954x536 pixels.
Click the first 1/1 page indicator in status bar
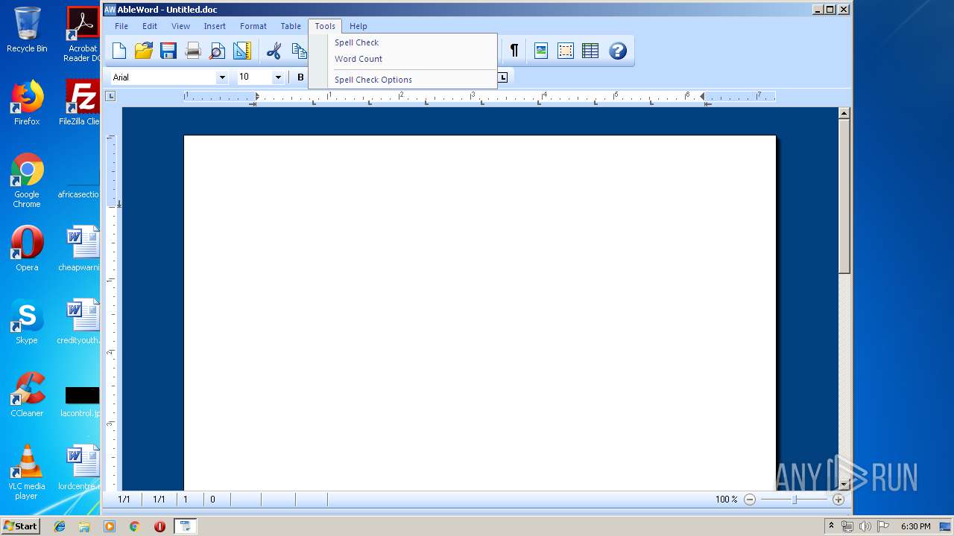(x=124, y=500)
